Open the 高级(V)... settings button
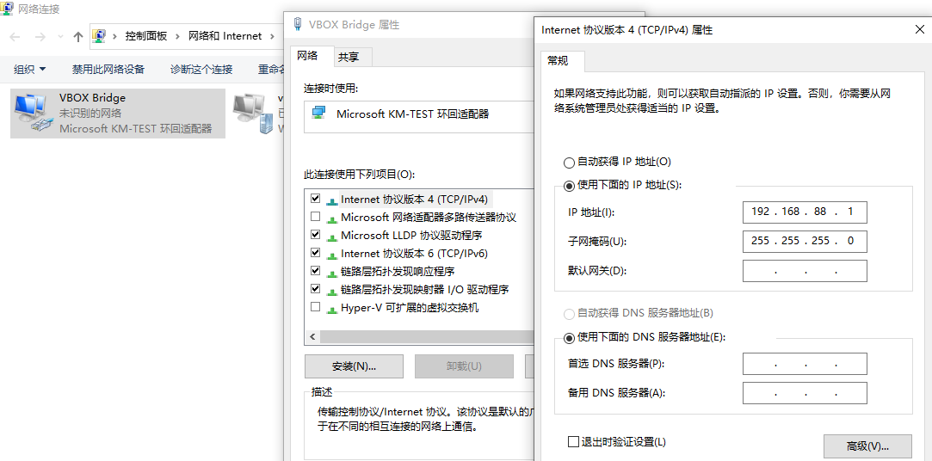932x461 pixels. click(867, 446)
